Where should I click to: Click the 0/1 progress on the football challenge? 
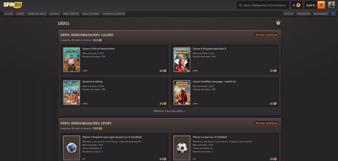194,159
